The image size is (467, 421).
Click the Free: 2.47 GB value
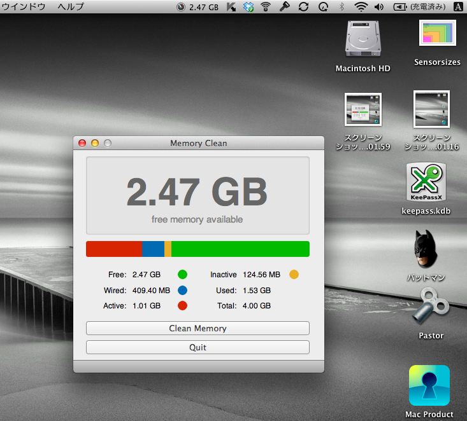coord(147,275)
